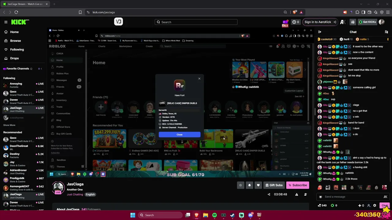The image size is (392, 220).
Task: Toggle notifications bell for JasCiaga
Action: click(x=249, y=185)
